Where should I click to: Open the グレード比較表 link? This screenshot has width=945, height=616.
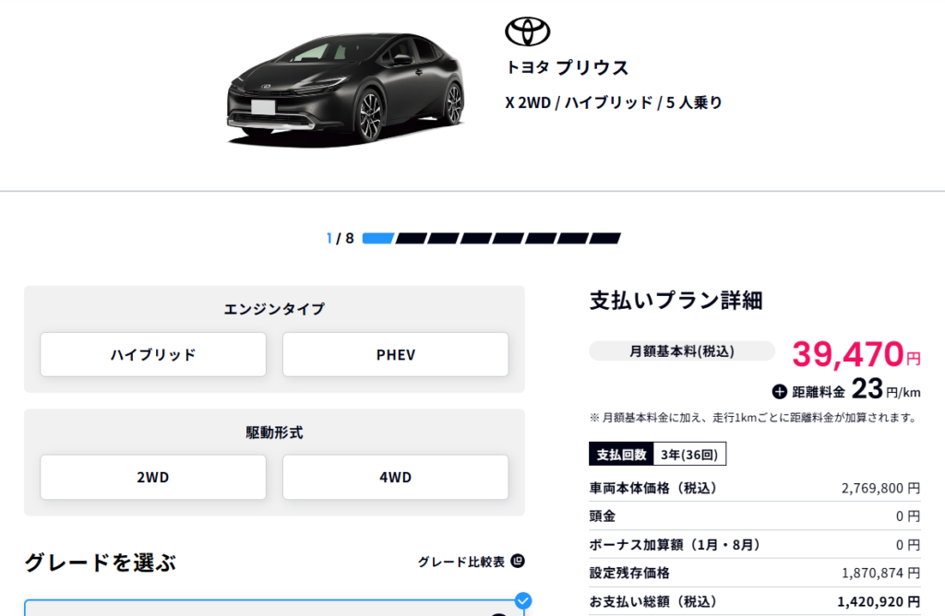pos(461,562)
